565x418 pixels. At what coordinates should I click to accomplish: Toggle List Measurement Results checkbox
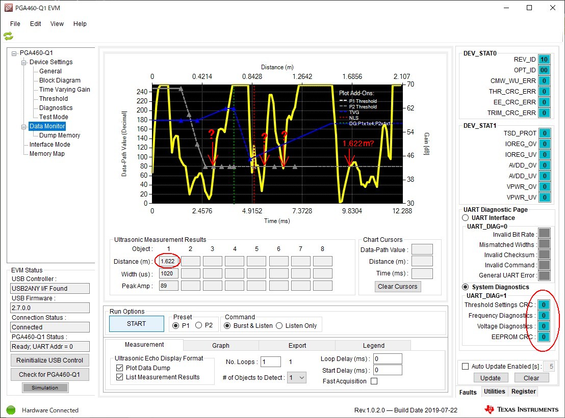[120, 377]
